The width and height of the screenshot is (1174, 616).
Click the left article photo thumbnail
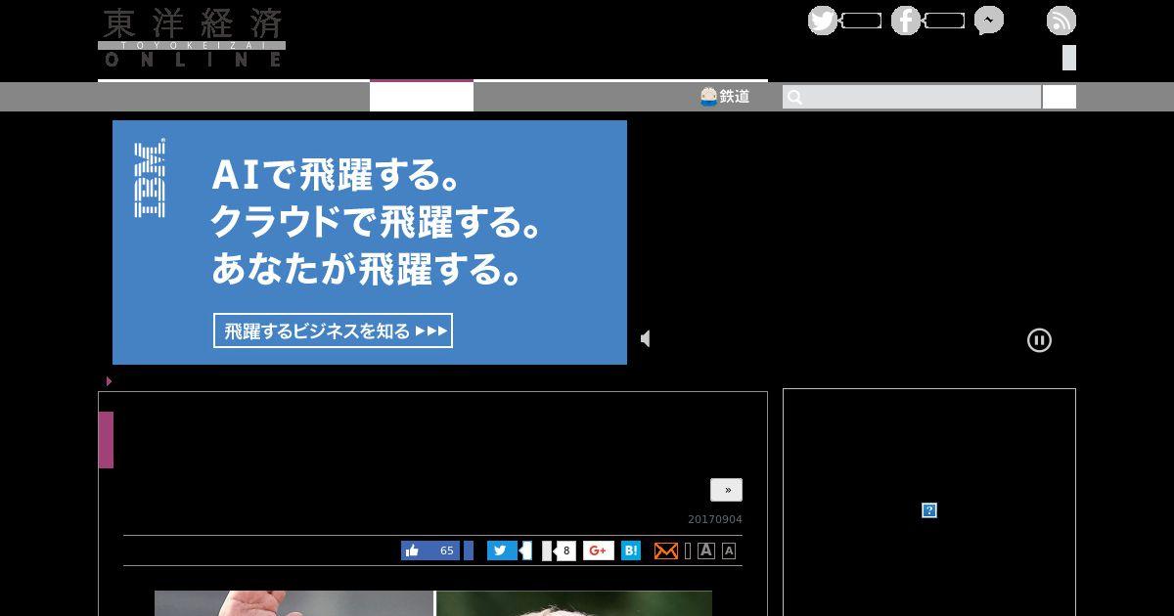pyautogui.click(x=293, y=603)
